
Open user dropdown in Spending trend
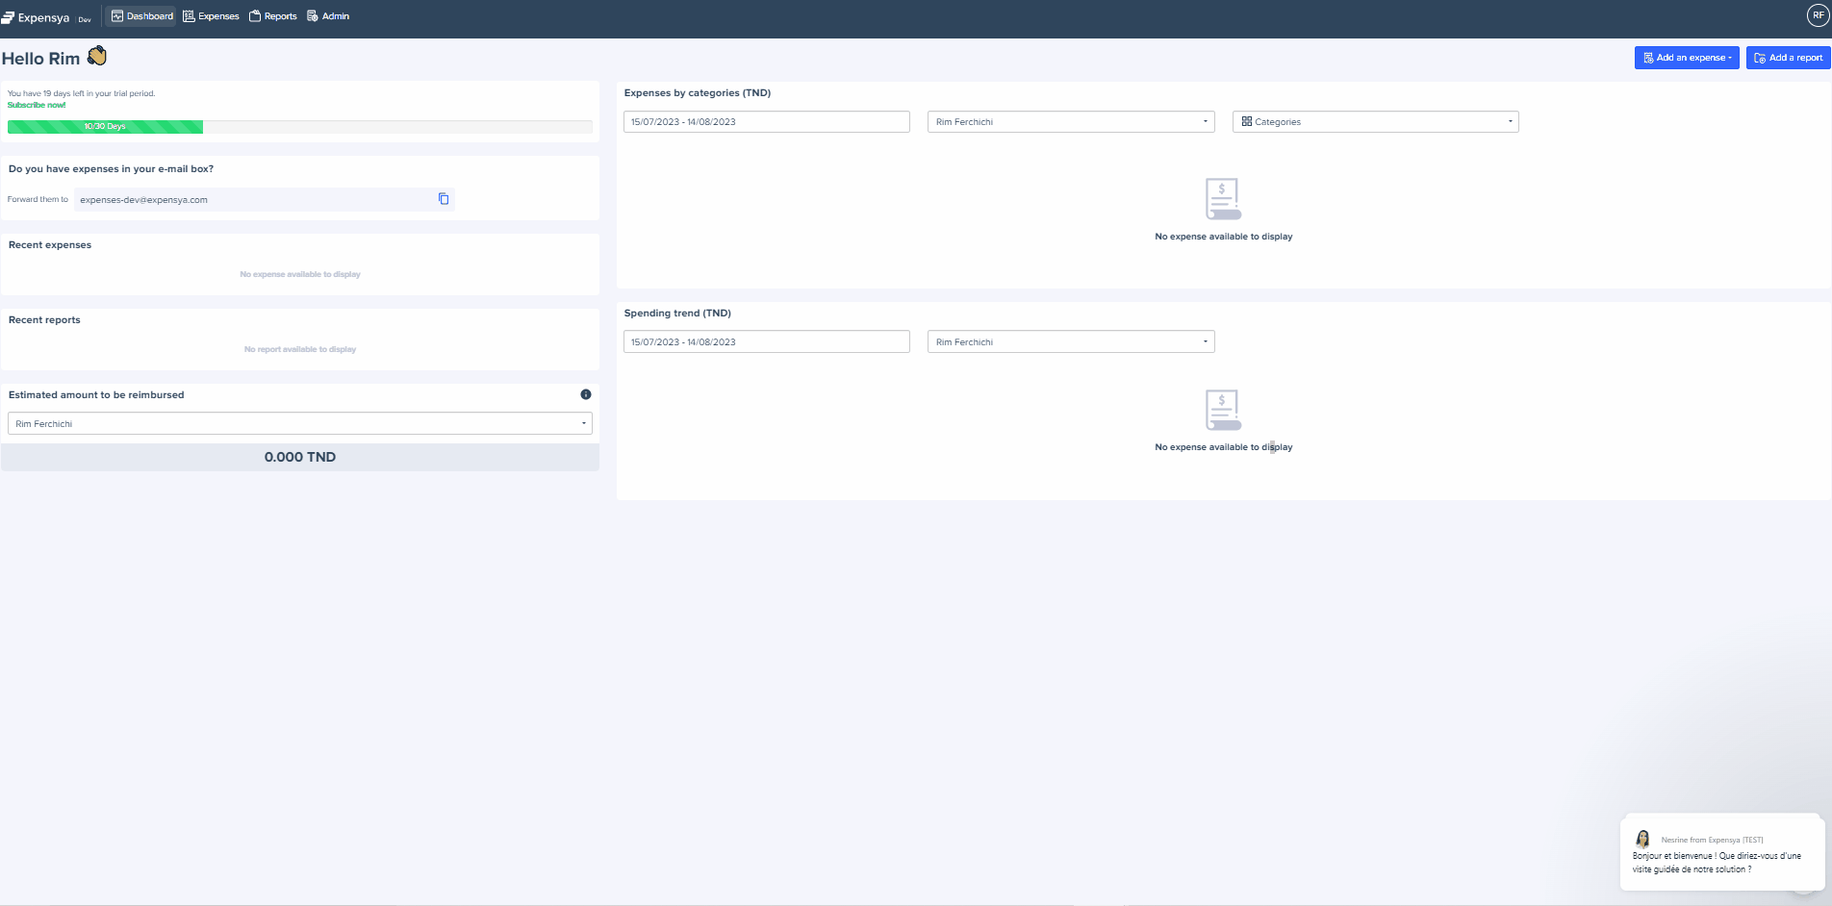point(1070,342)
